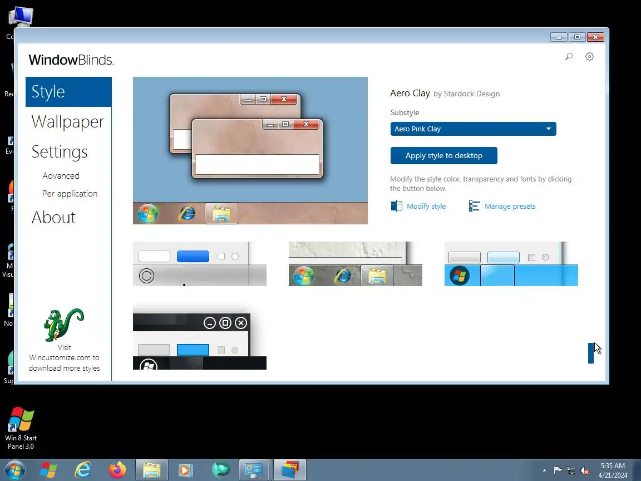The height and width of the screenshot is (481, 641).
Task: Click the teal chat bubble taskbar icon
Action: (221, 470)
